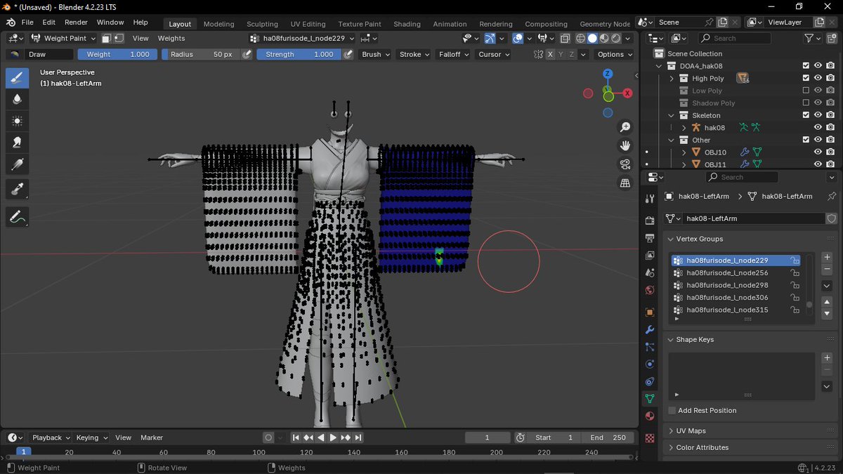This screenshot has height=474, width=843.
Task: Toggle radius pressure sensitivity icon
Action: click(x=247, y=54)
